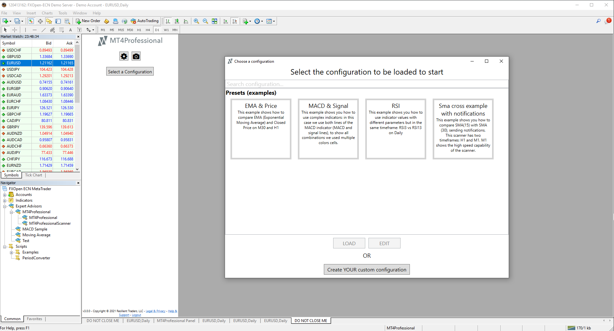This screenshot has height=331, width=614.
Task: Switch to Favorites tab in Navigator
Action: coord(34,319)
